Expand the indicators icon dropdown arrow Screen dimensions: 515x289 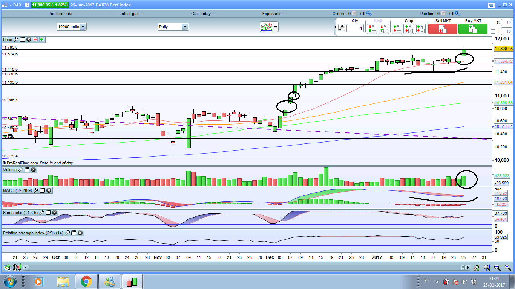point(276,27)
